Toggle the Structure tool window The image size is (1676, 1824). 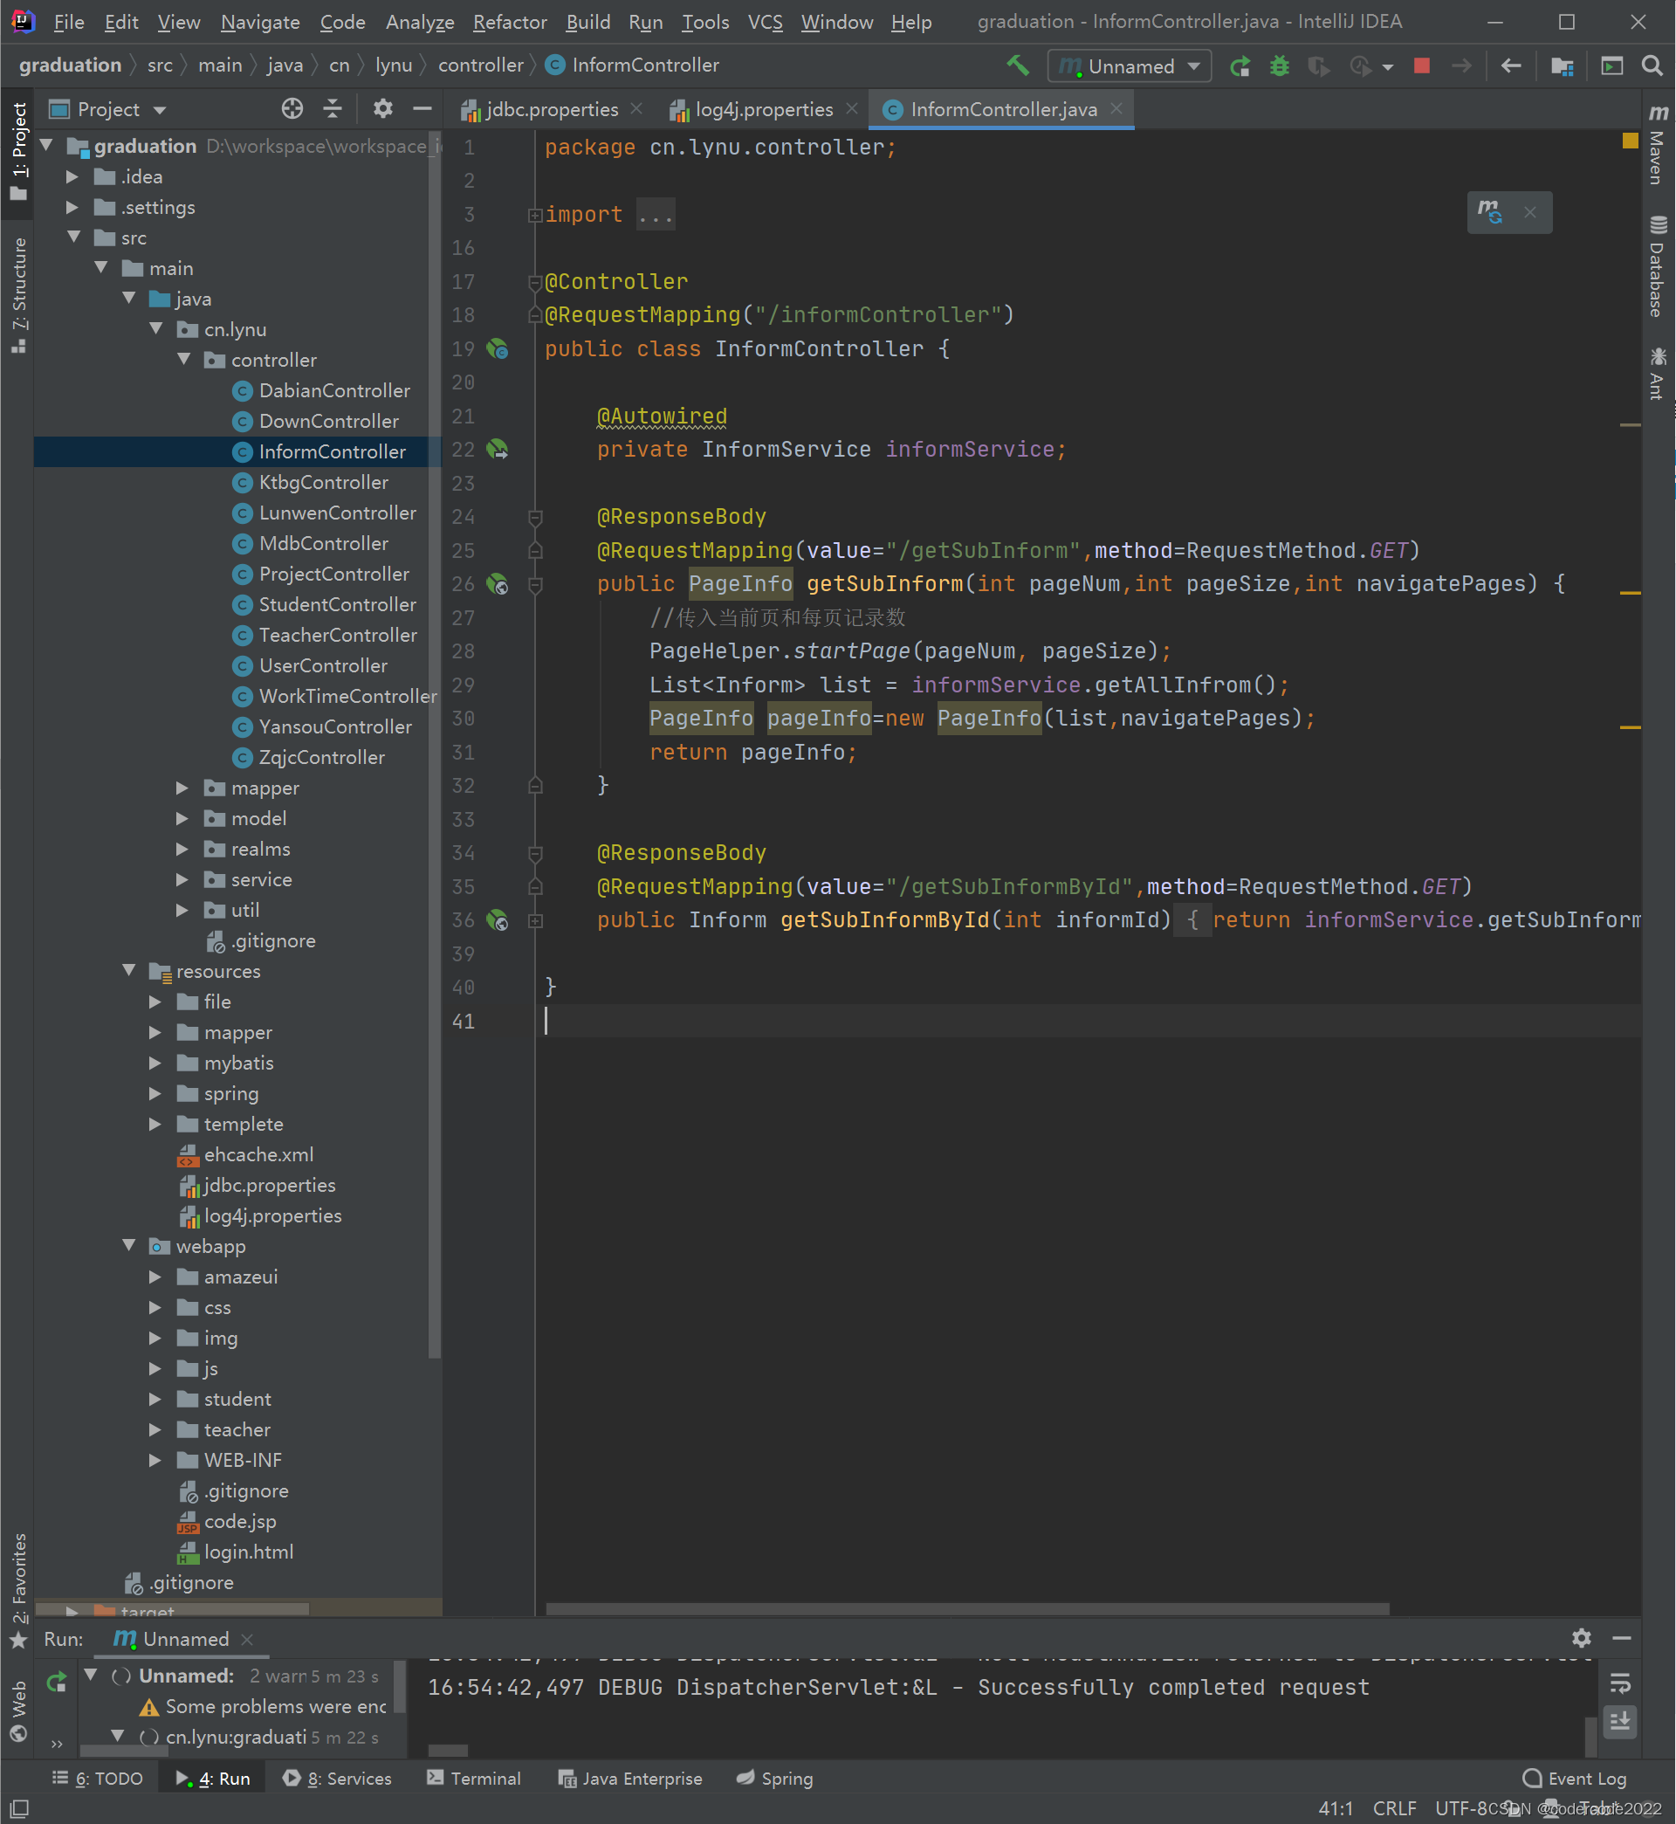point(19,295)
